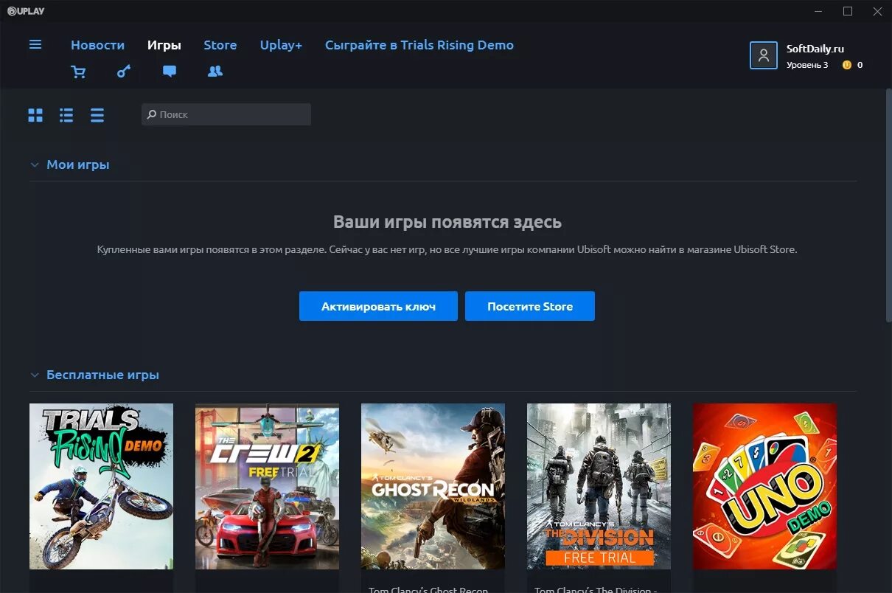Click the Uplay logo in title bar
This screenshot has height=593, width=892.
pos(26,11)
